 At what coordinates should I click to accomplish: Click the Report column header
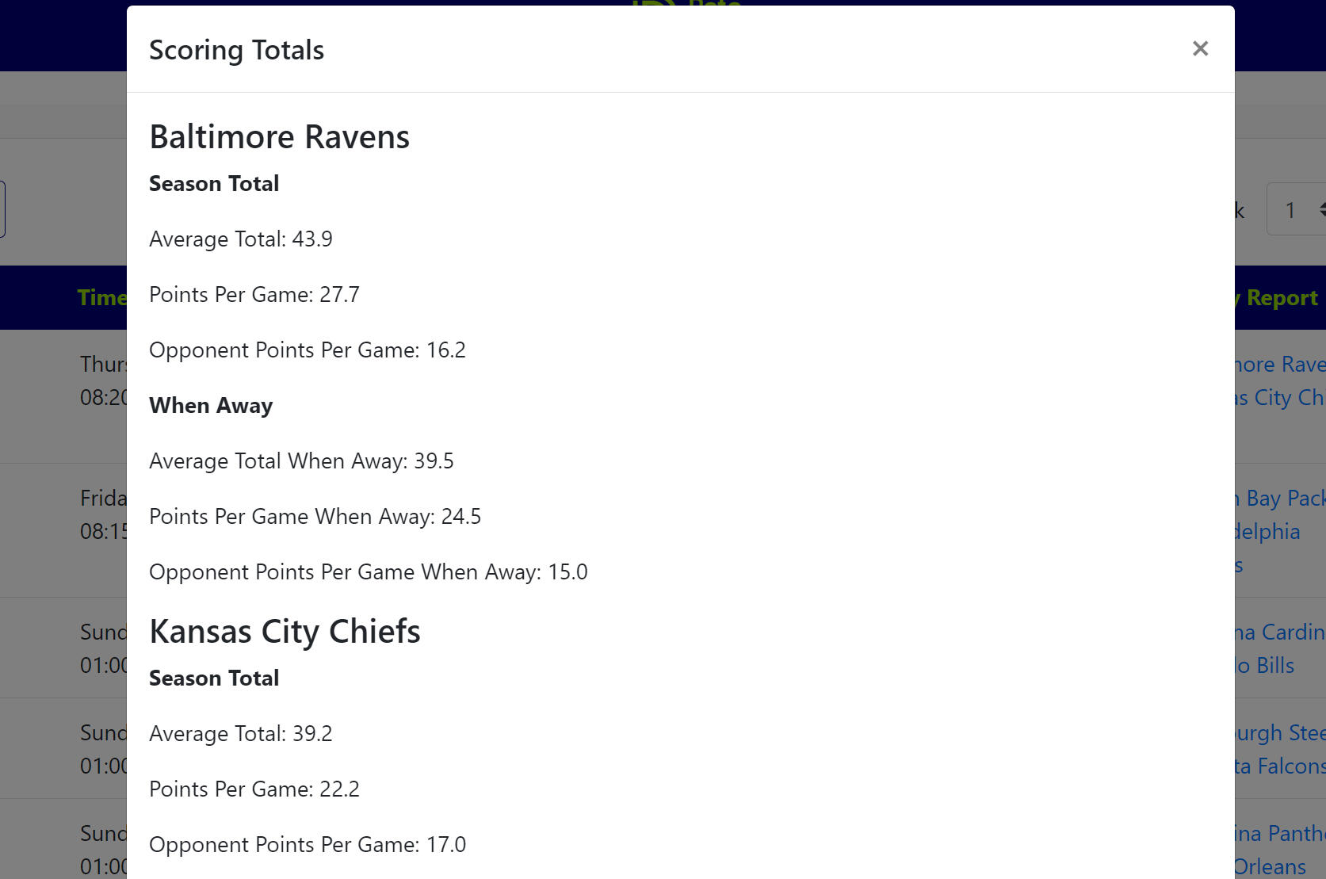pos(1281,298)
